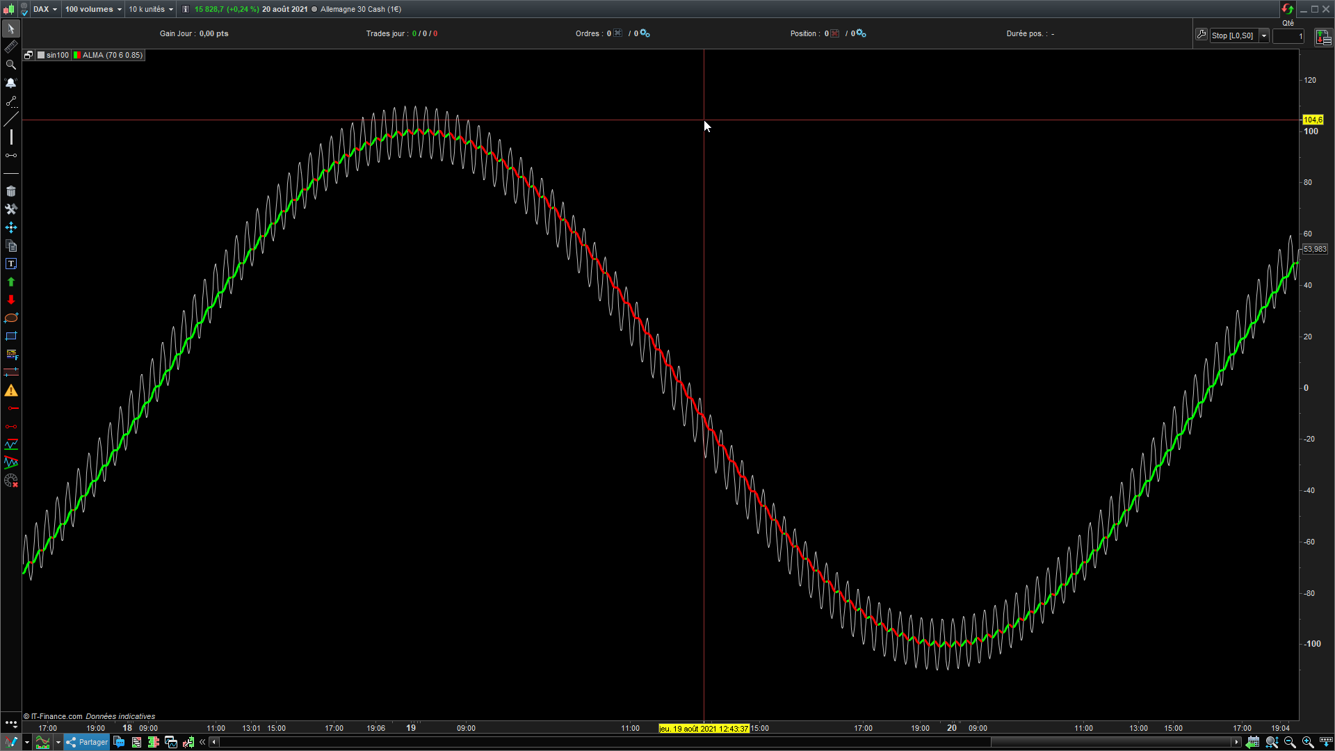The image size is (1335, 751).
Task: Select the text annotation tool
Action: coord(11,264)
